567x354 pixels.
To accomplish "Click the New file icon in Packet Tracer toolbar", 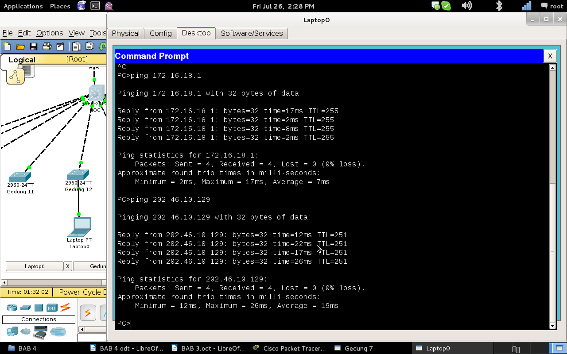I will pyautogui.click(x=8, y=46).
